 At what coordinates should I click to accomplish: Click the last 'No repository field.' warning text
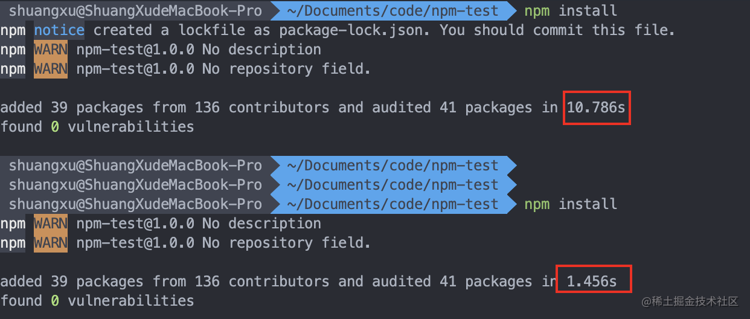tap(287, 243)
